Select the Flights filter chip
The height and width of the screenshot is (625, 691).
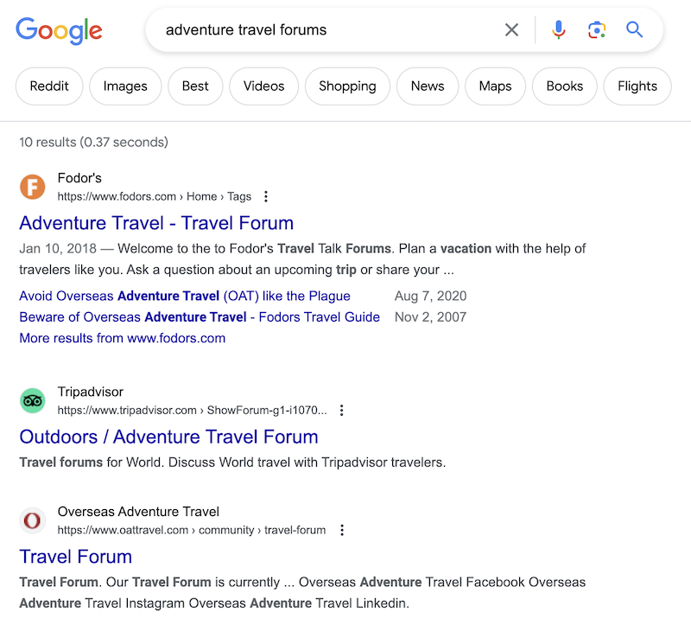click(x=637, y=86)
